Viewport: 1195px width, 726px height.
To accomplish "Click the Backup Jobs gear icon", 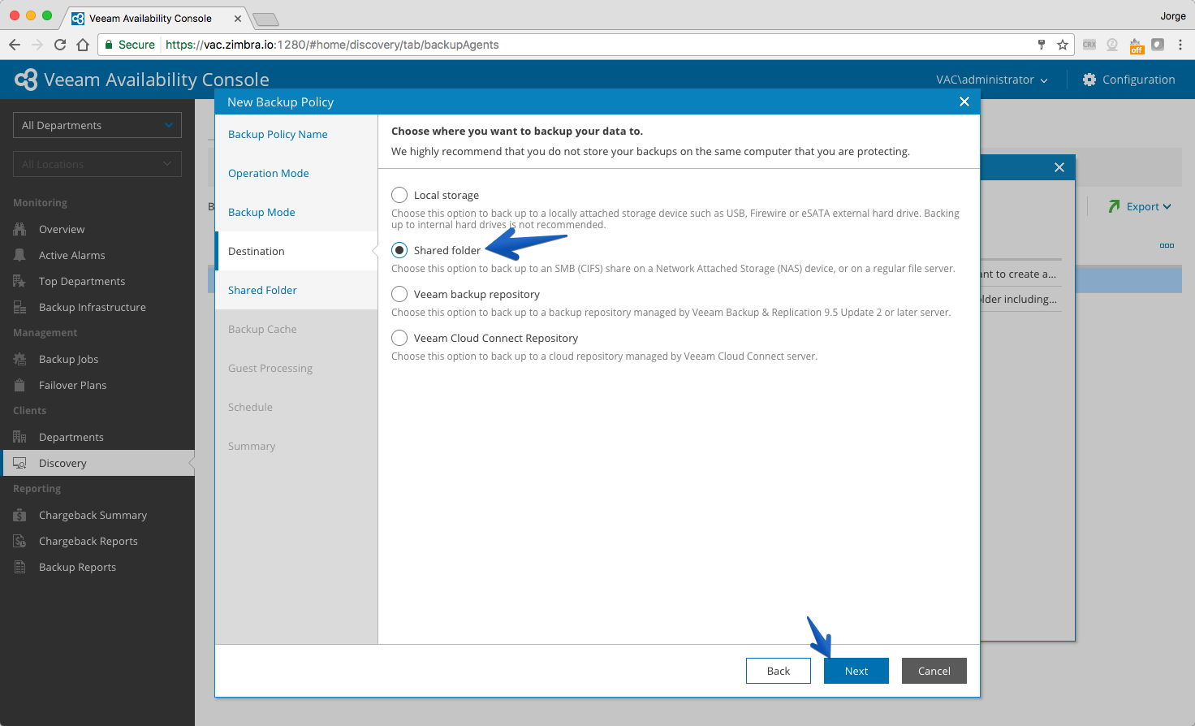I will [x=19, y=359].
